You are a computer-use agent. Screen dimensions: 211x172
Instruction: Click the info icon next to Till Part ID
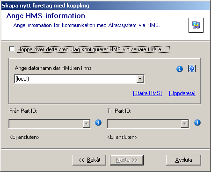[197, 123]
